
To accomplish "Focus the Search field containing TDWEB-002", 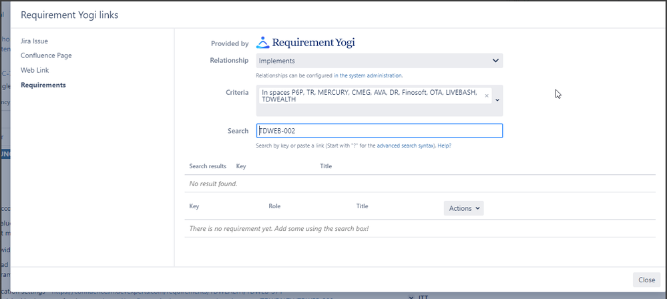I will [379, 131].
